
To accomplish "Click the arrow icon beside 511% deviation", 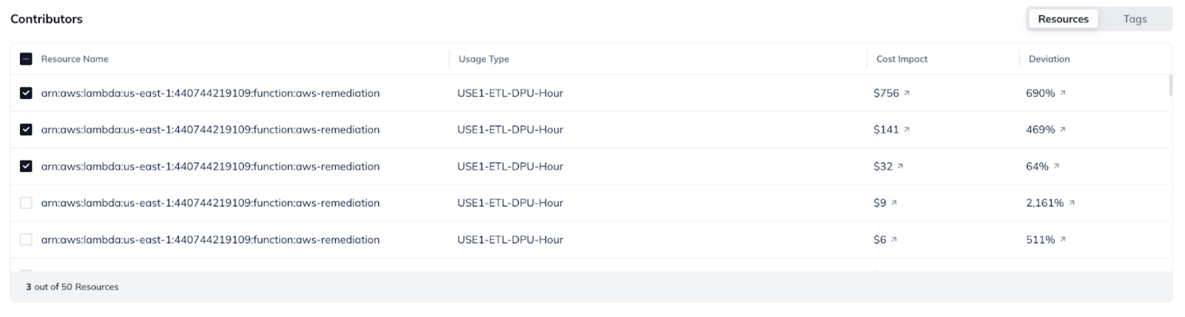I will 1063,240.
